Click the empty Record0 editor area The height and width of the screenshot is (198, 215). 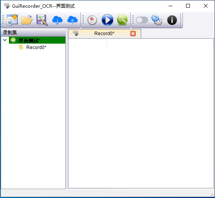[141, 113]
